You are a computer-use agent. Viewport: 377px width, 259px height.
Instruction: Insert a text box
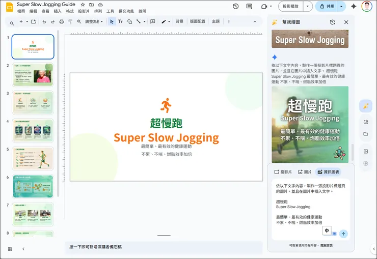coord(120,21)
